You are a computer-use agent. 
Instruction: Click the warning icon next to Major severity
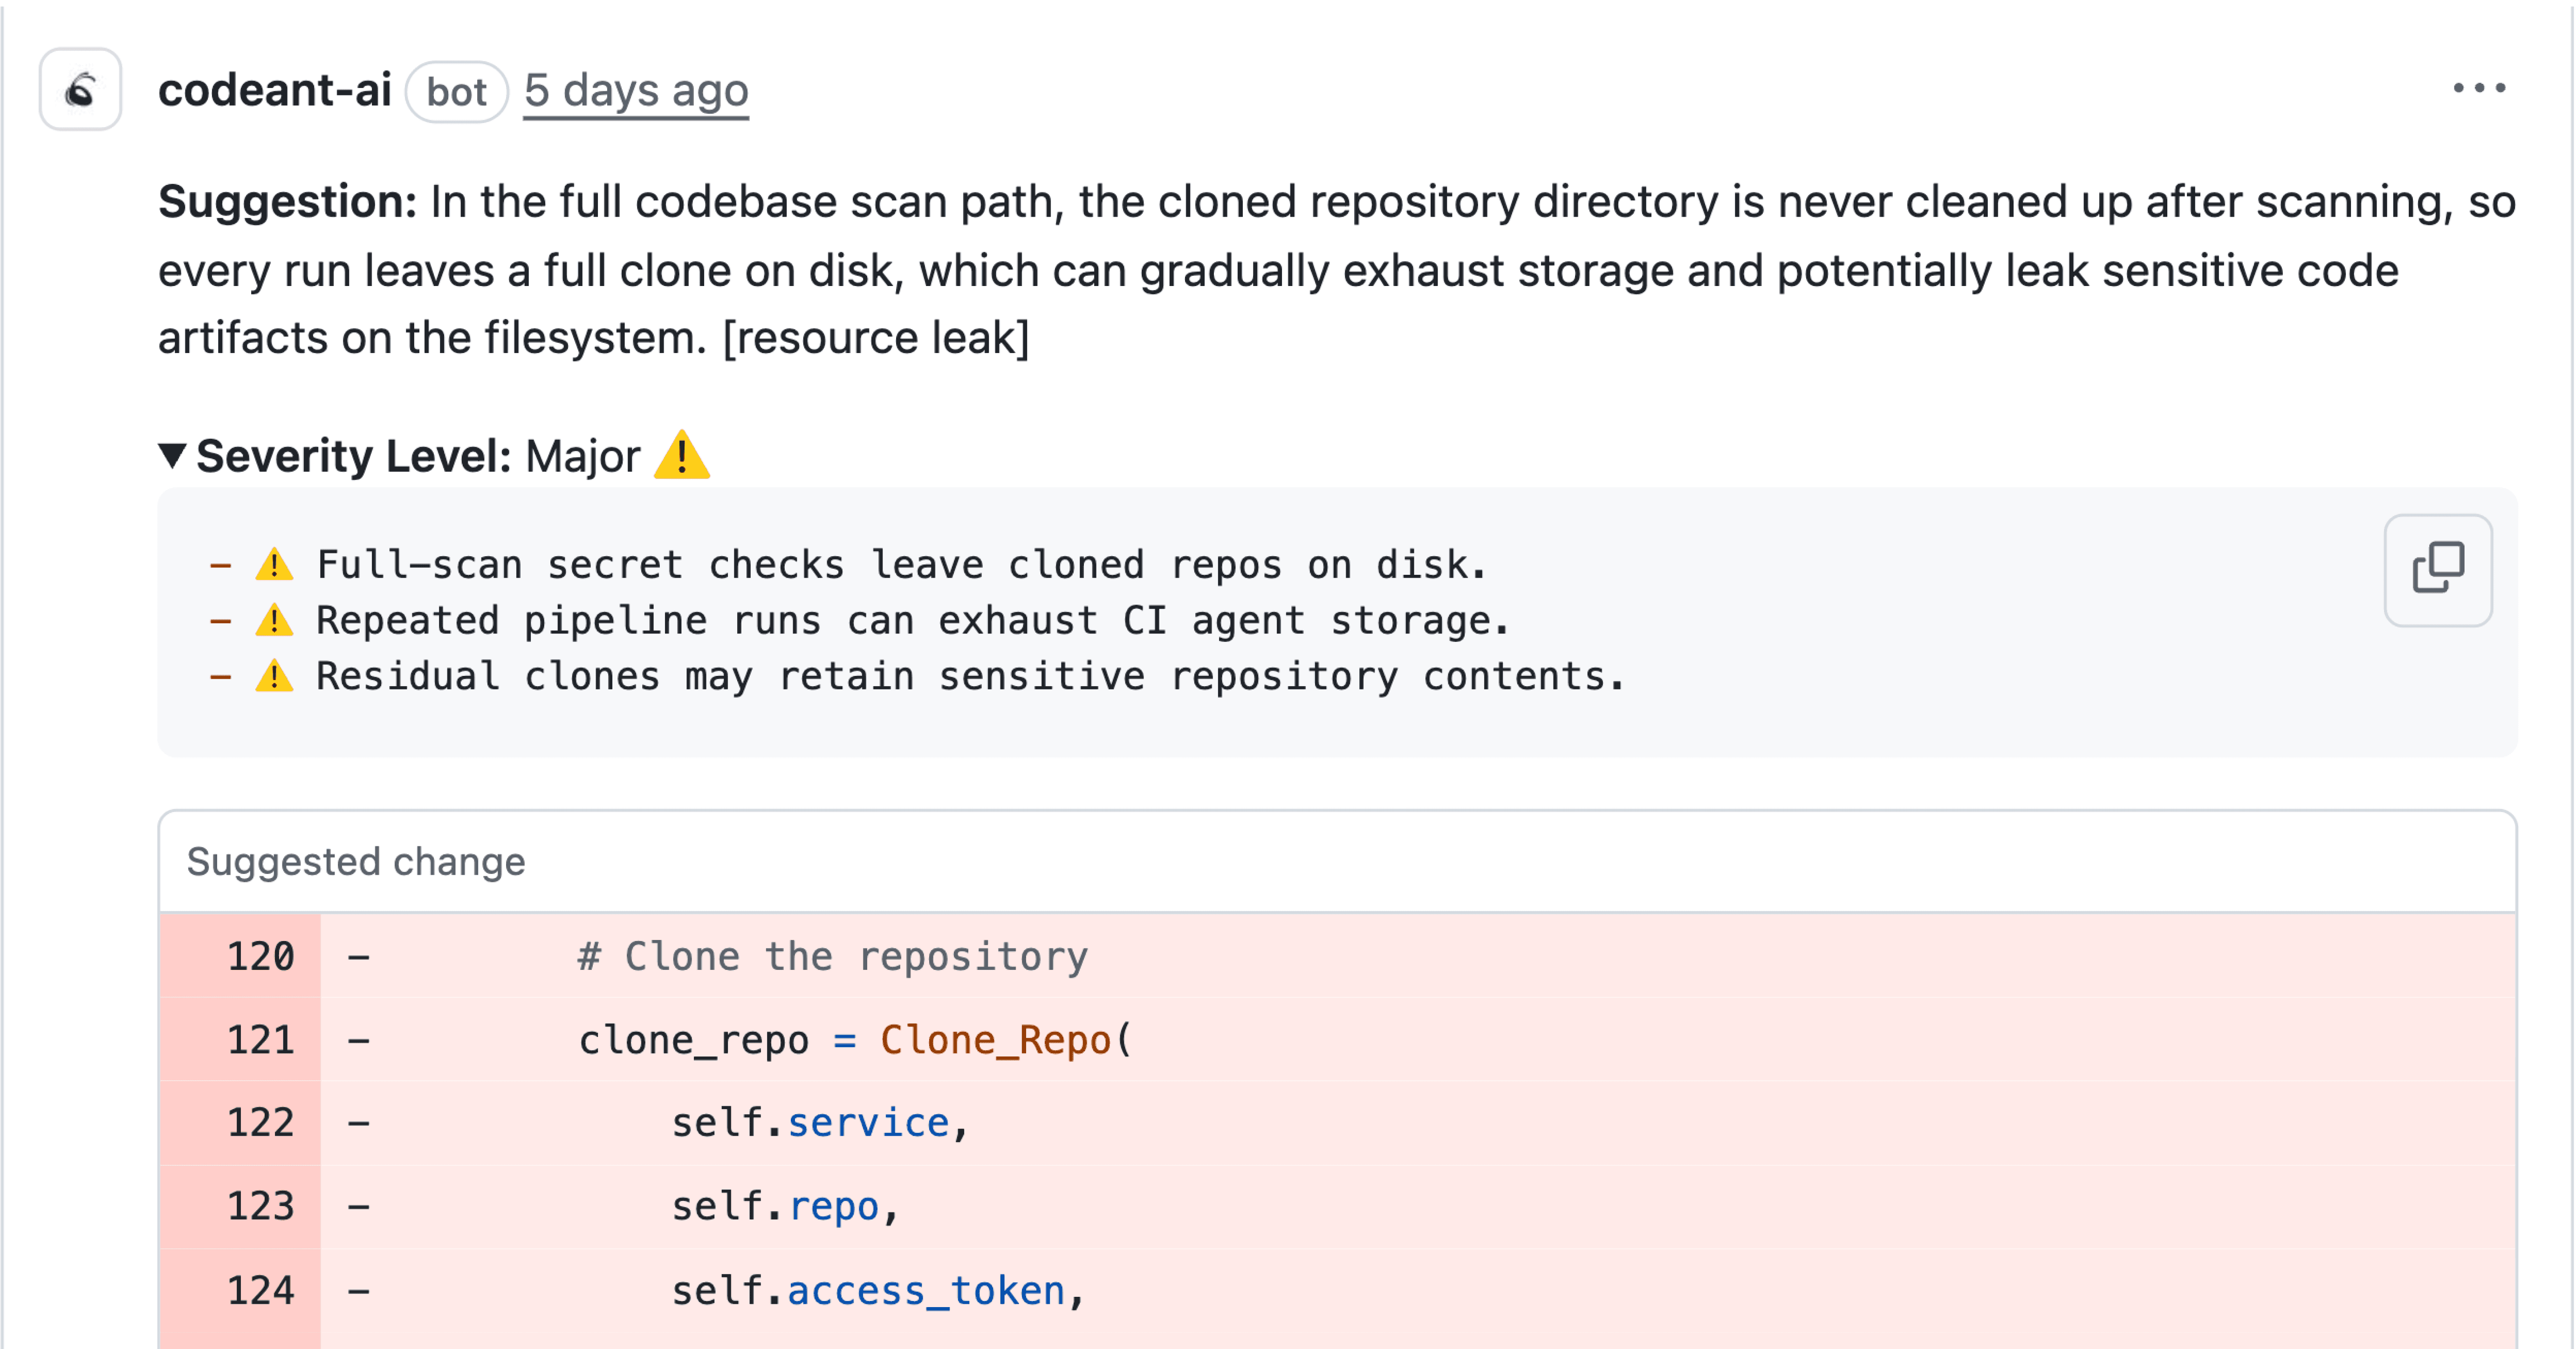point(685,456)
